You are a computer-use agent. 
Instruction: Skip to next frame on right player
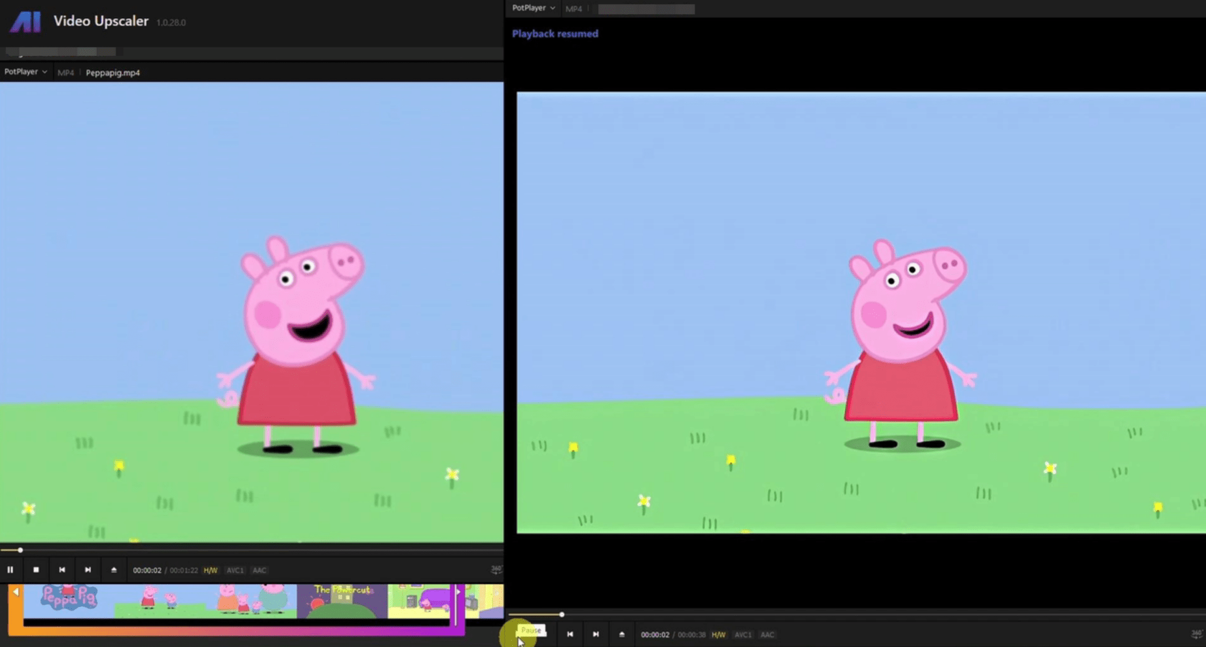tap(595, 634)
